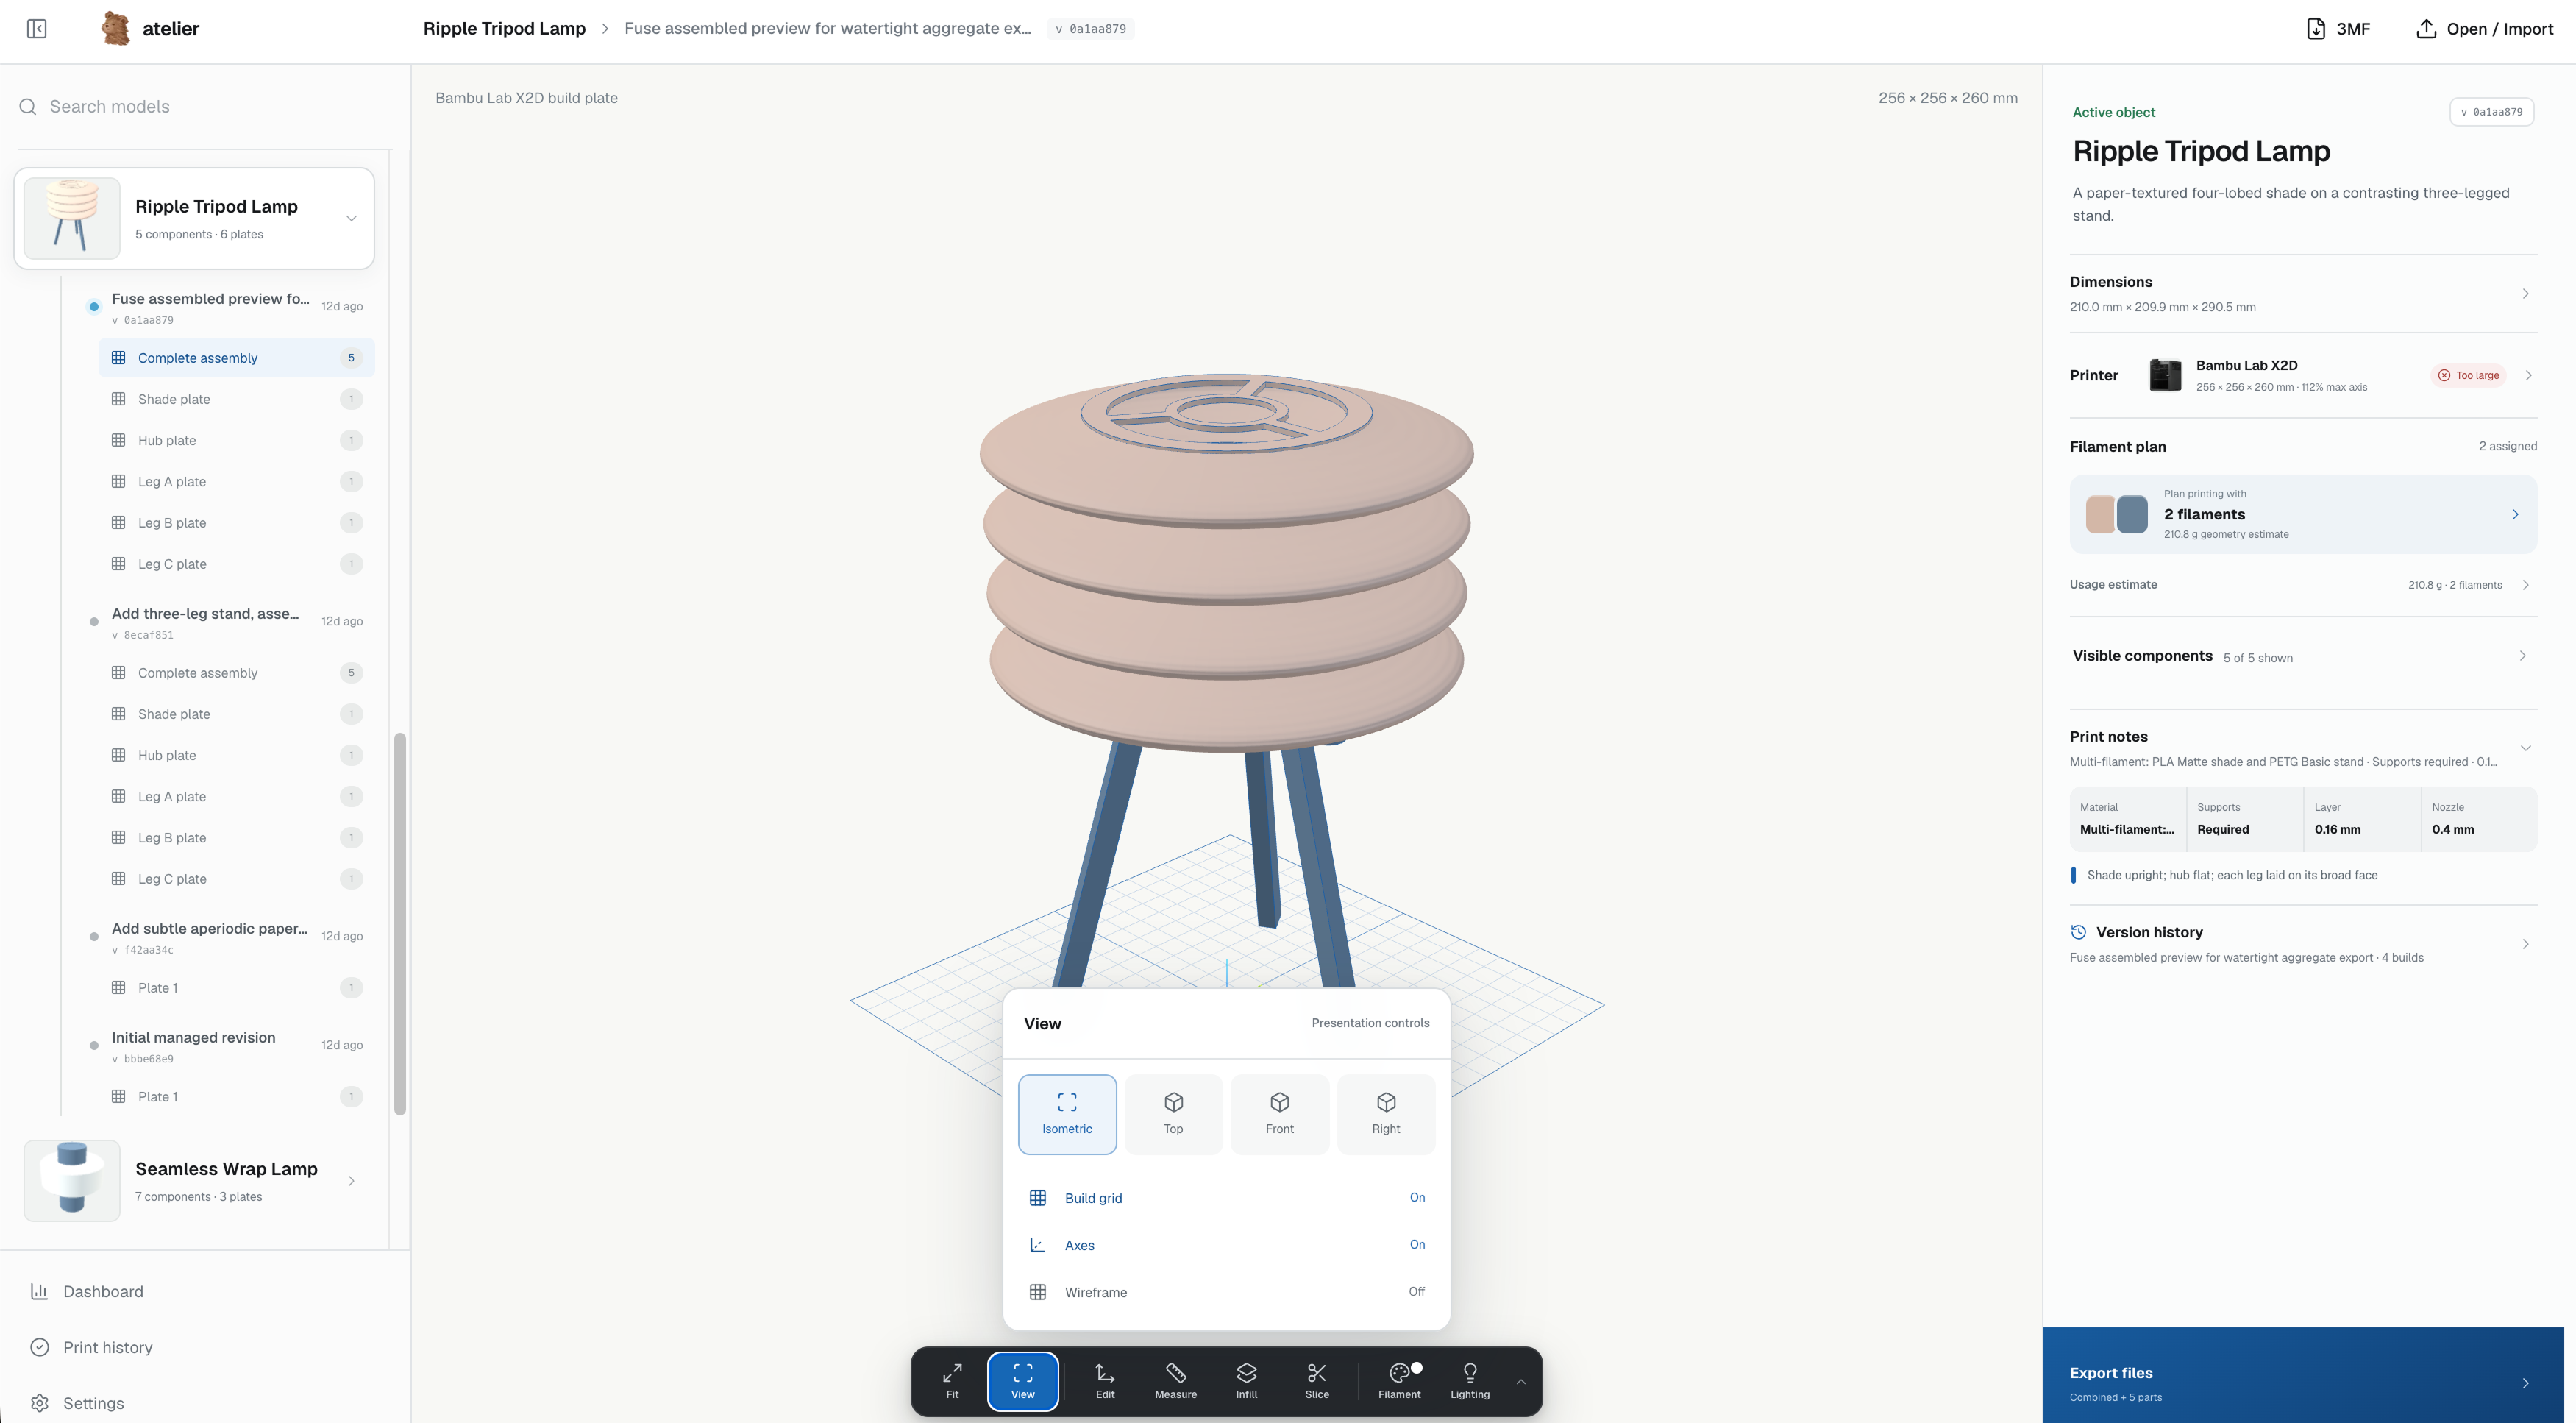Open the Infill tool
2576x1423 pixels.
pos(1246,1380)
